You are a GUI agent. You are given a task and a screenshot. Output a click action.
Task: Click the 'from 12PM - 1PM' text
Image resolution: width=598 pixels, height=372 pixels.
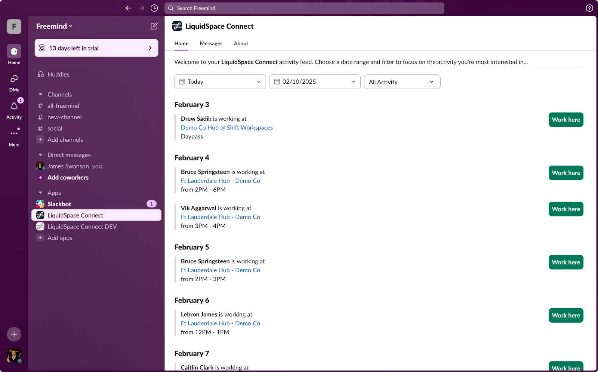[x=205, y=332]
